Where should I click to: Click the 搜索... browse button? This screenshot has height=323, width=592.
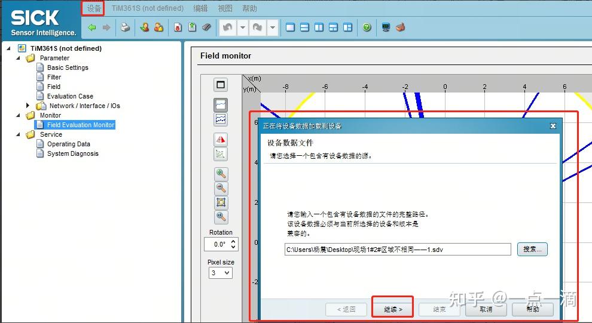tap(532, 249)
